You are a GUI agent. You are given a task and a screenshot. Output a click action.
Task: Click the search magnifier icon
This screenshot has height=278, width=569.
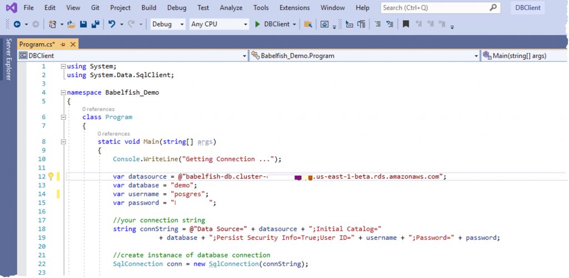point(493,7)
